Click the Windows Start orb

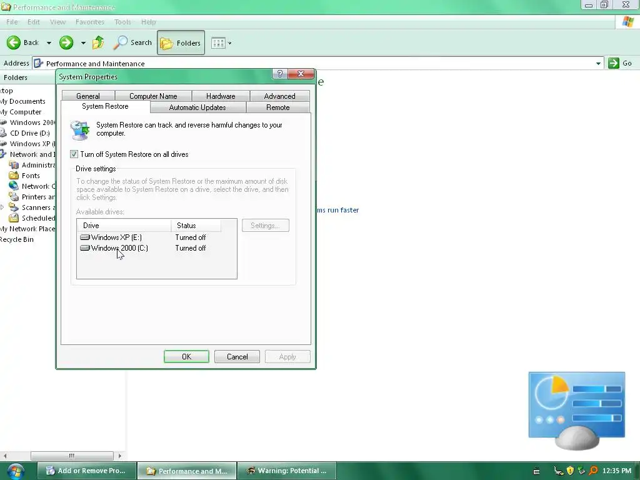(x=15, y=471)
